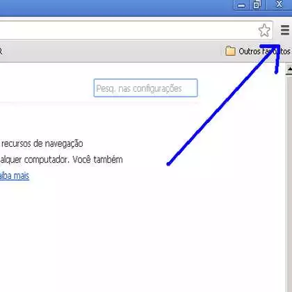Restore down the browser window
This screenshot has height=292, width=292.
[x=257, y=5]
